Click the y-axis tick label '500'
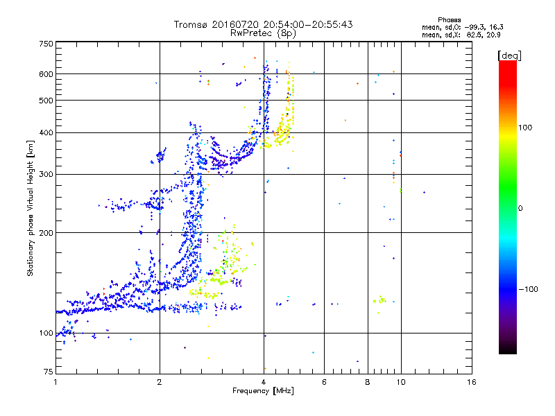This screenshot has width=555, height=416. click(x=46, y=101)
